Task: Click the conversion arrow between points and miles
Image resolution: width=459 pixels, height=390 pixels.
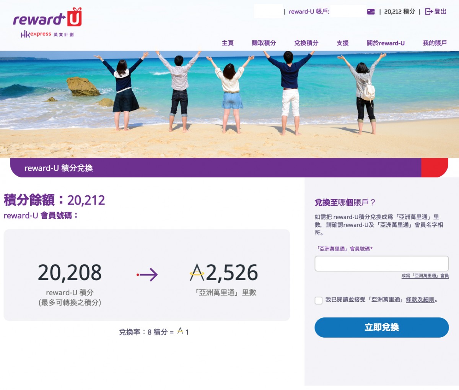Action: click(x=147, y=275)
